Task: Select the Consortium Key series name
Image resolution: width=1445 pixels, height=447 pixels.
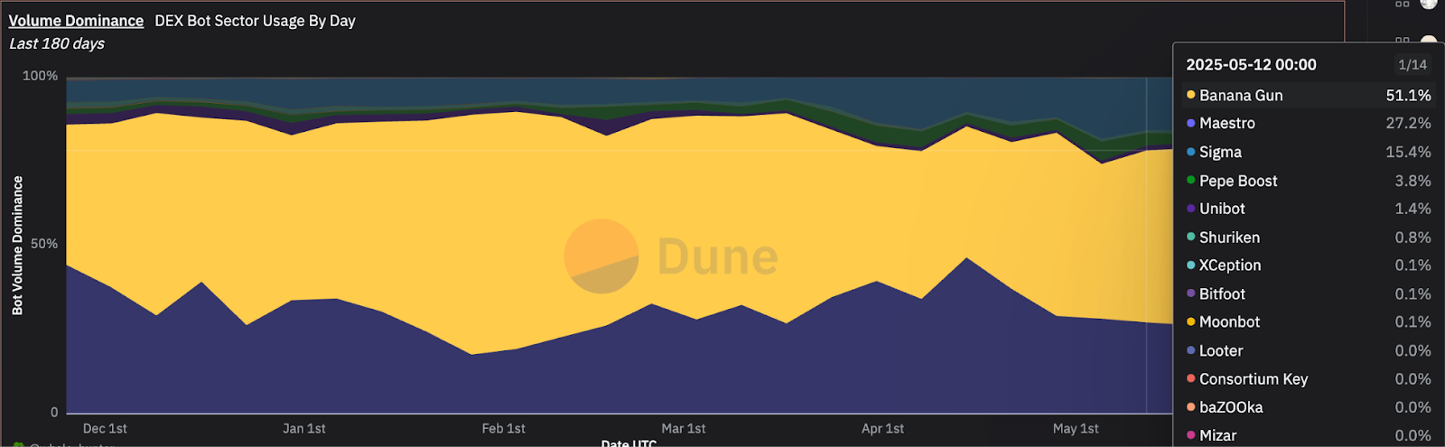Action: tap(1254, 379)
